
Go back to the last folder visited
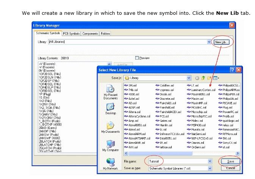coord(197,78)
